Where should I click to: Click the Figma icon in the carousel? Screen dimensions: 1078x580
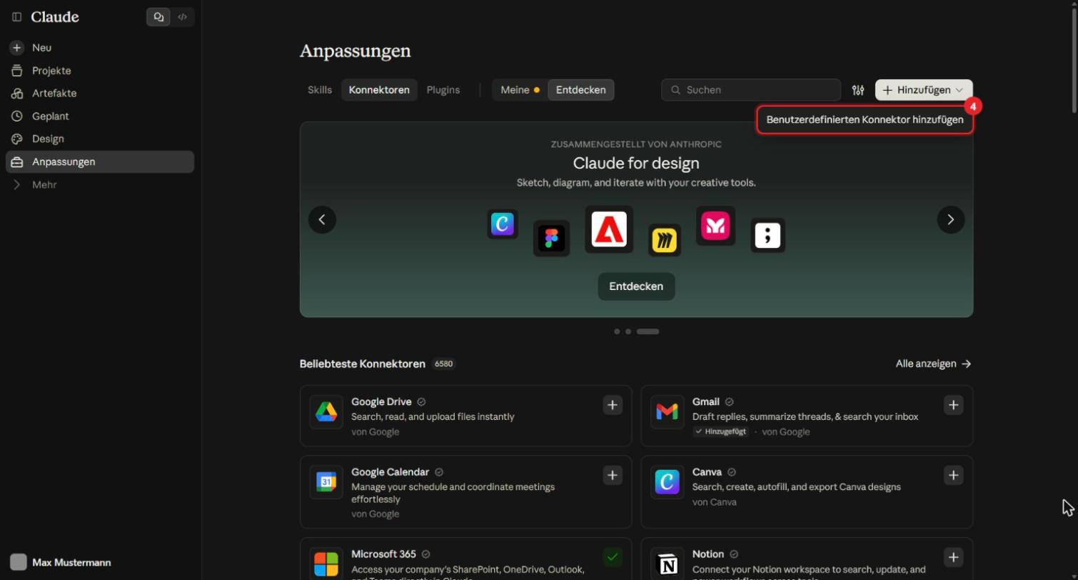click(x=551, y=238)
